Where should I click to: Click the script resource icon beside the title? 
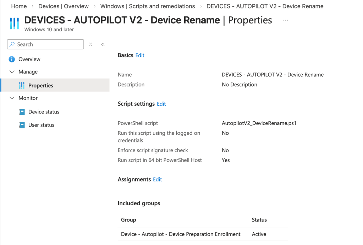click(x=14, y=23)
